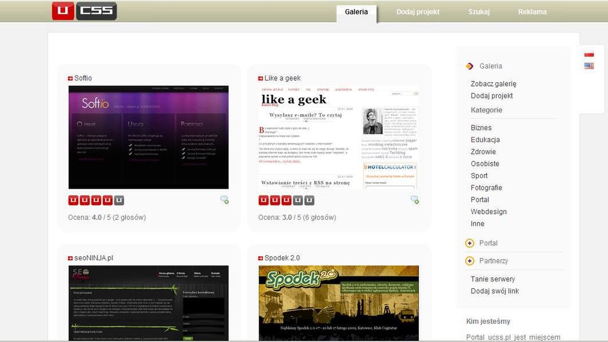Screen dimensions: 608x342
Task: Rate Softio with the fifth gray star
Action: (x=119, y=200)
